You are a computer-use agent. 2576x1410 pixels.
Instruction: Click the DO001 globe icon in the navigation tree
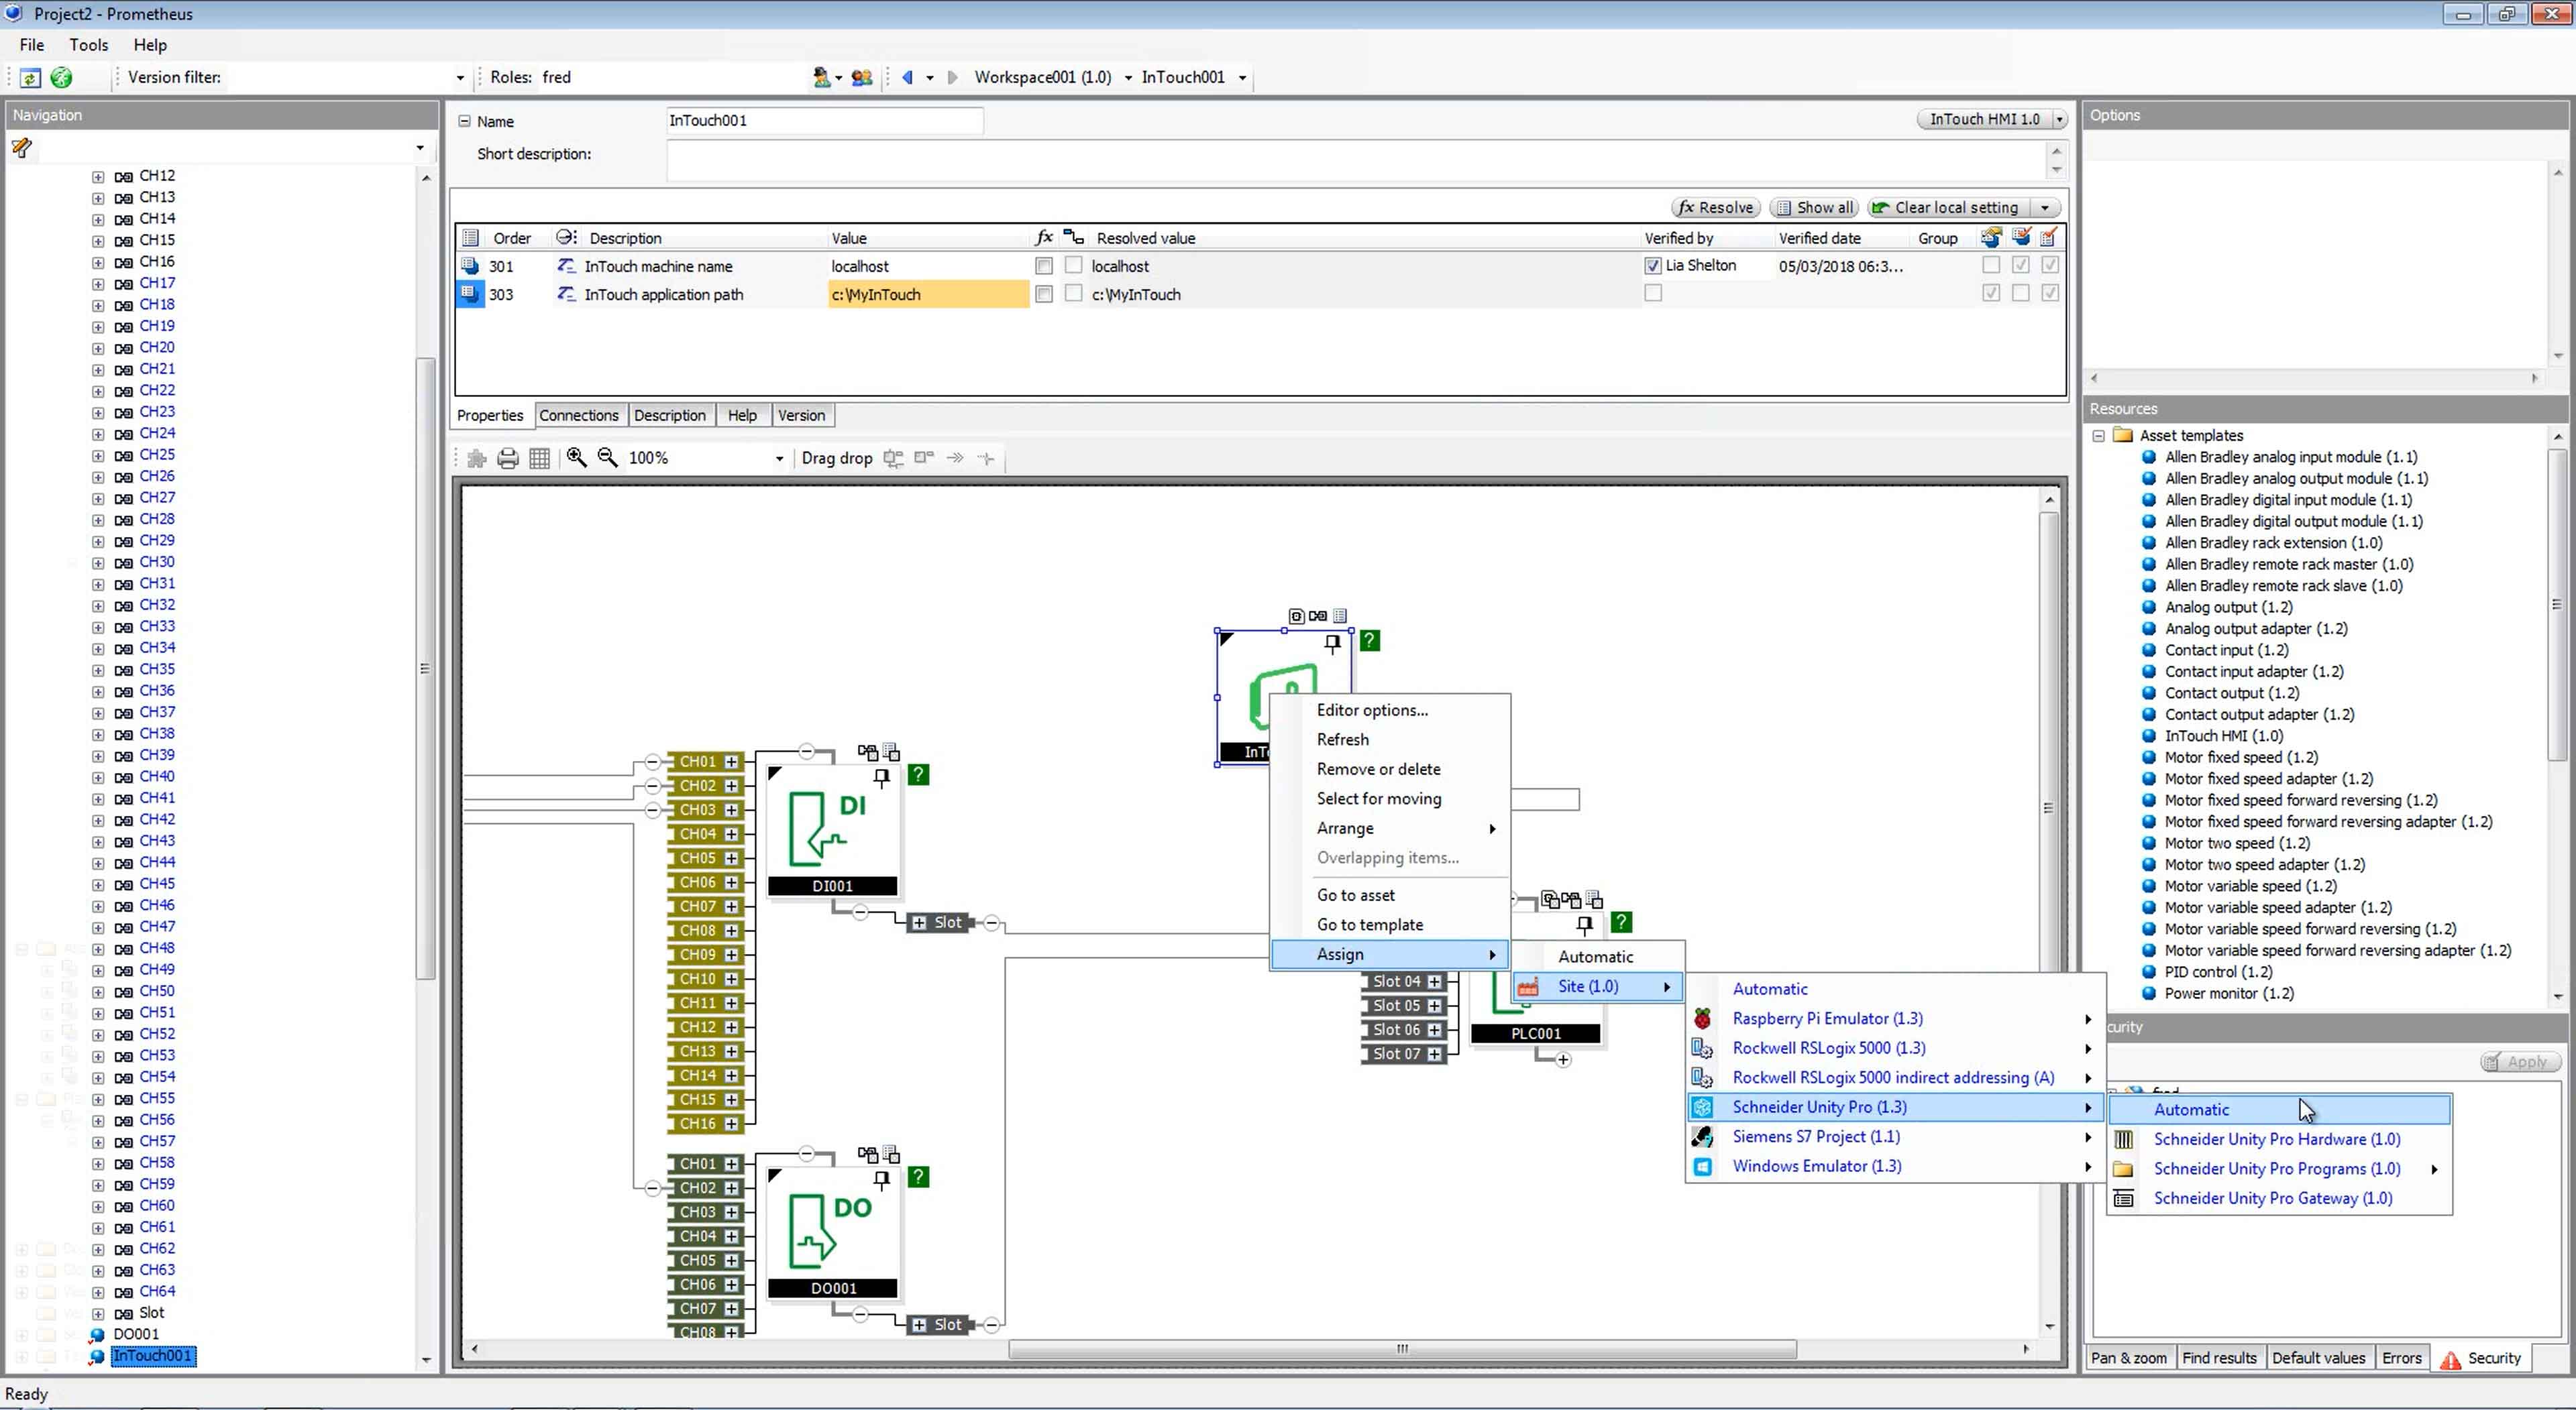tap(97, 1334)
